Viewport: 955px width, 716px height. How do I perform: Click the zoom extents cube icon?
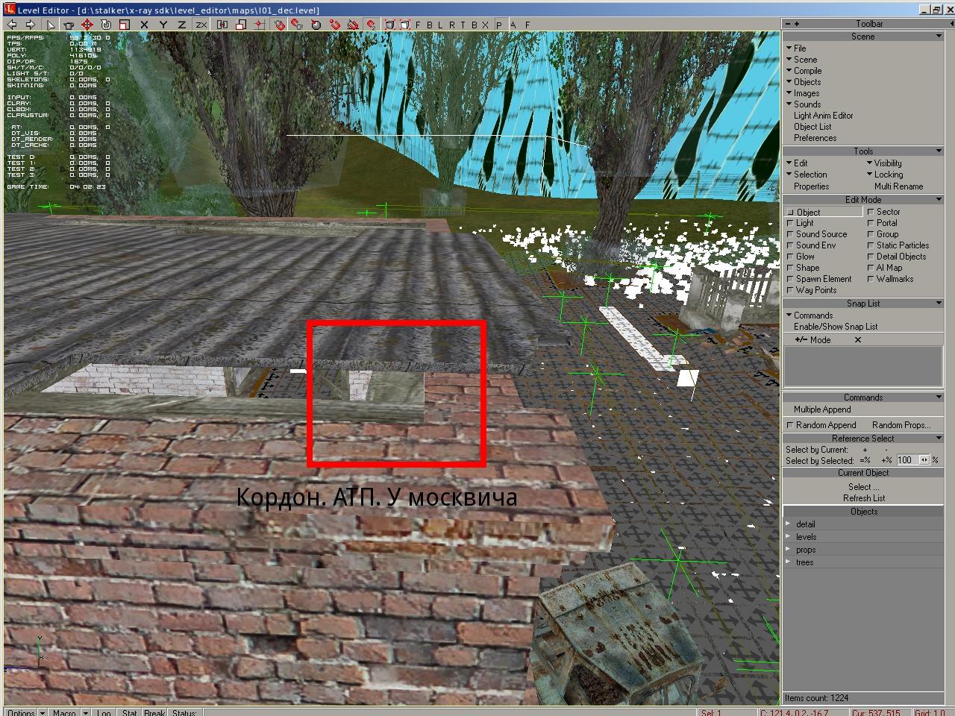click(x=389, y=25)
